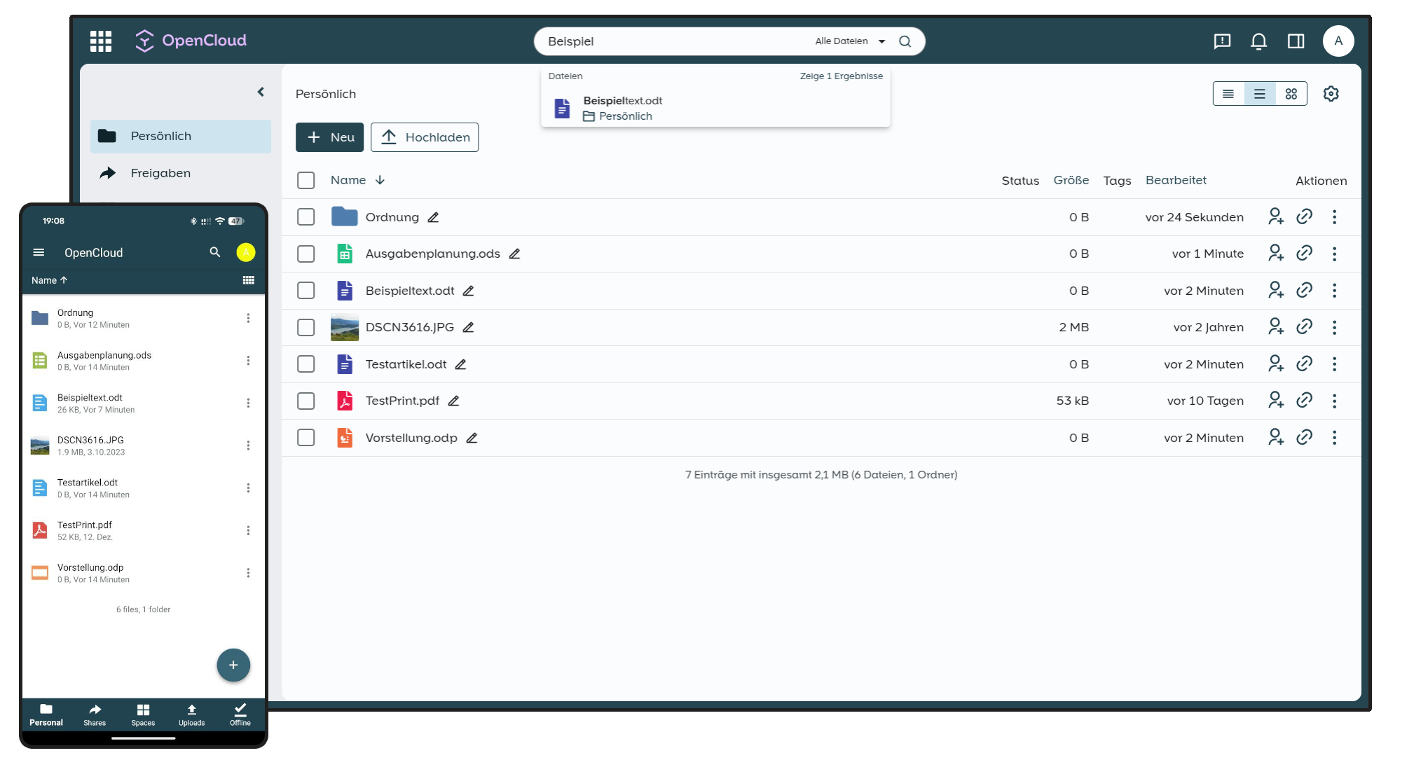Expand the Alle Dateien search scope dropdown
1428x760 pixels.
850,41
